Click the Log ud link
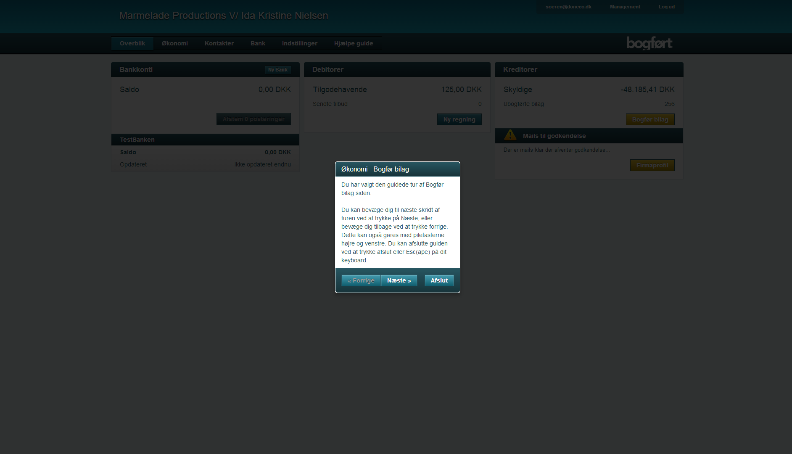Image resolution: width=792 pixels, height=454 pixels. [x=667, y=7]
